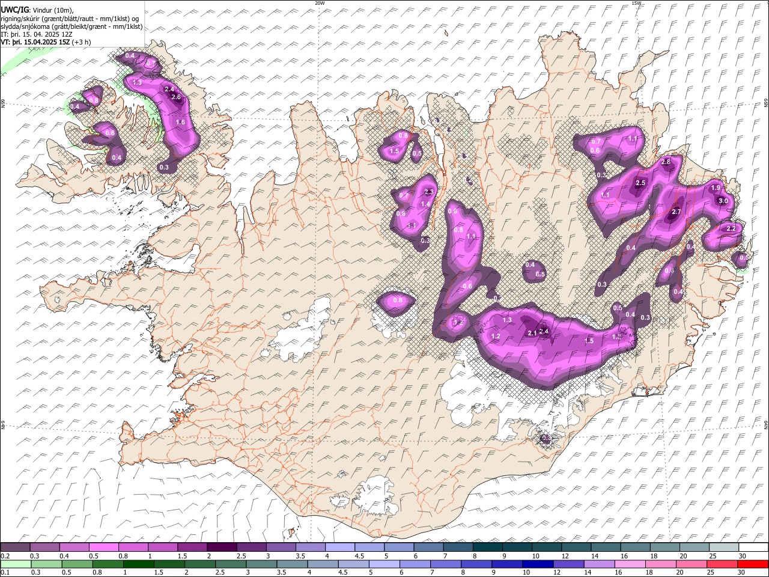Click the 3.0 snowfall value in the east

point(723,201)
